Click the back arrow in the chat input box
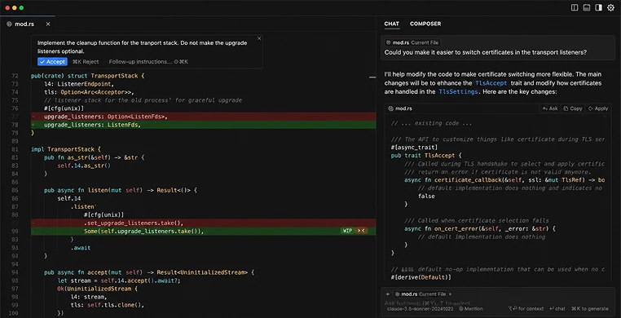The width and height of the screenshot is (621, 318). [388, 294]
